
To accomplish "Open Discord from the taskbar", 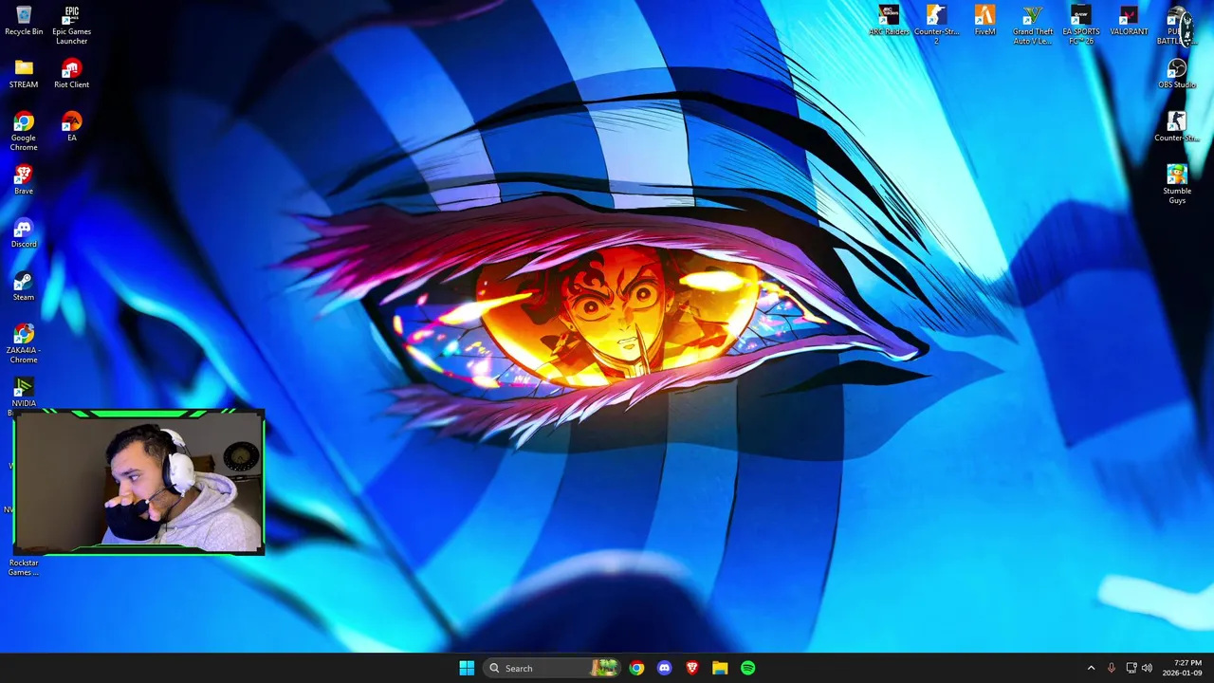I will pyautogui.click(x=664, y=668).
